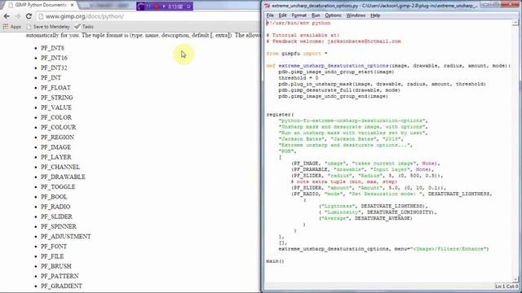This screenshot has width=522, height=293.
Task: Click the '"RGB",' line in editor
Action: [x=287, y=151]
